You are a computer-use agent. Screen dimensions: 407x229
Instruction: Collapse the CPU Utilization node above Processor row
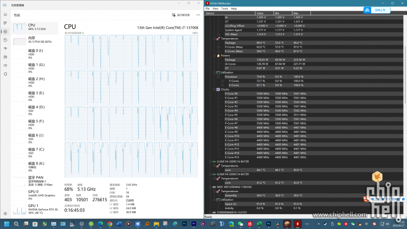[214, 73]
